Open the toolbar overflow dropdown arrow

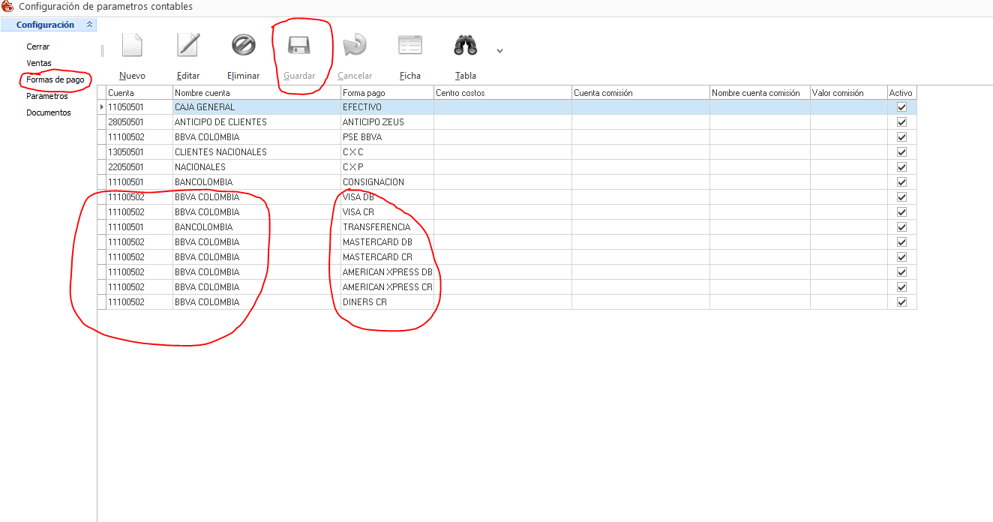499,51
